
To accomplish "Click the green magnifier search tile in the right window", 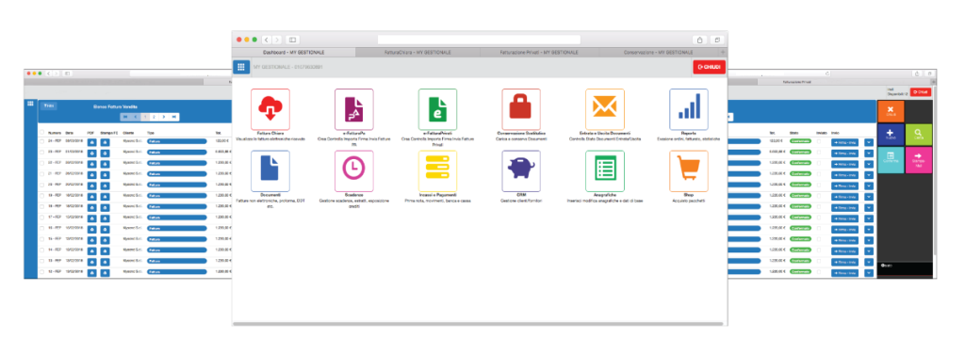I will coord(919,135).
